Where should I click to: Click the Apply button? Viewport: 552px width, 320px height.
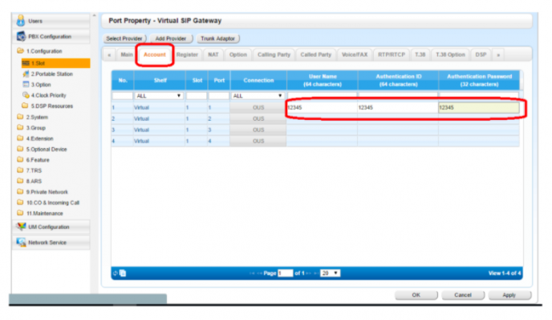pos(508,295)
